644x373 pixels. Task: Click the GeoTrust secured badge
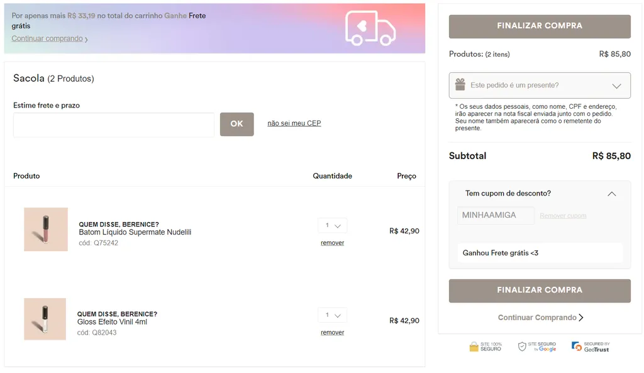(591, 347)
